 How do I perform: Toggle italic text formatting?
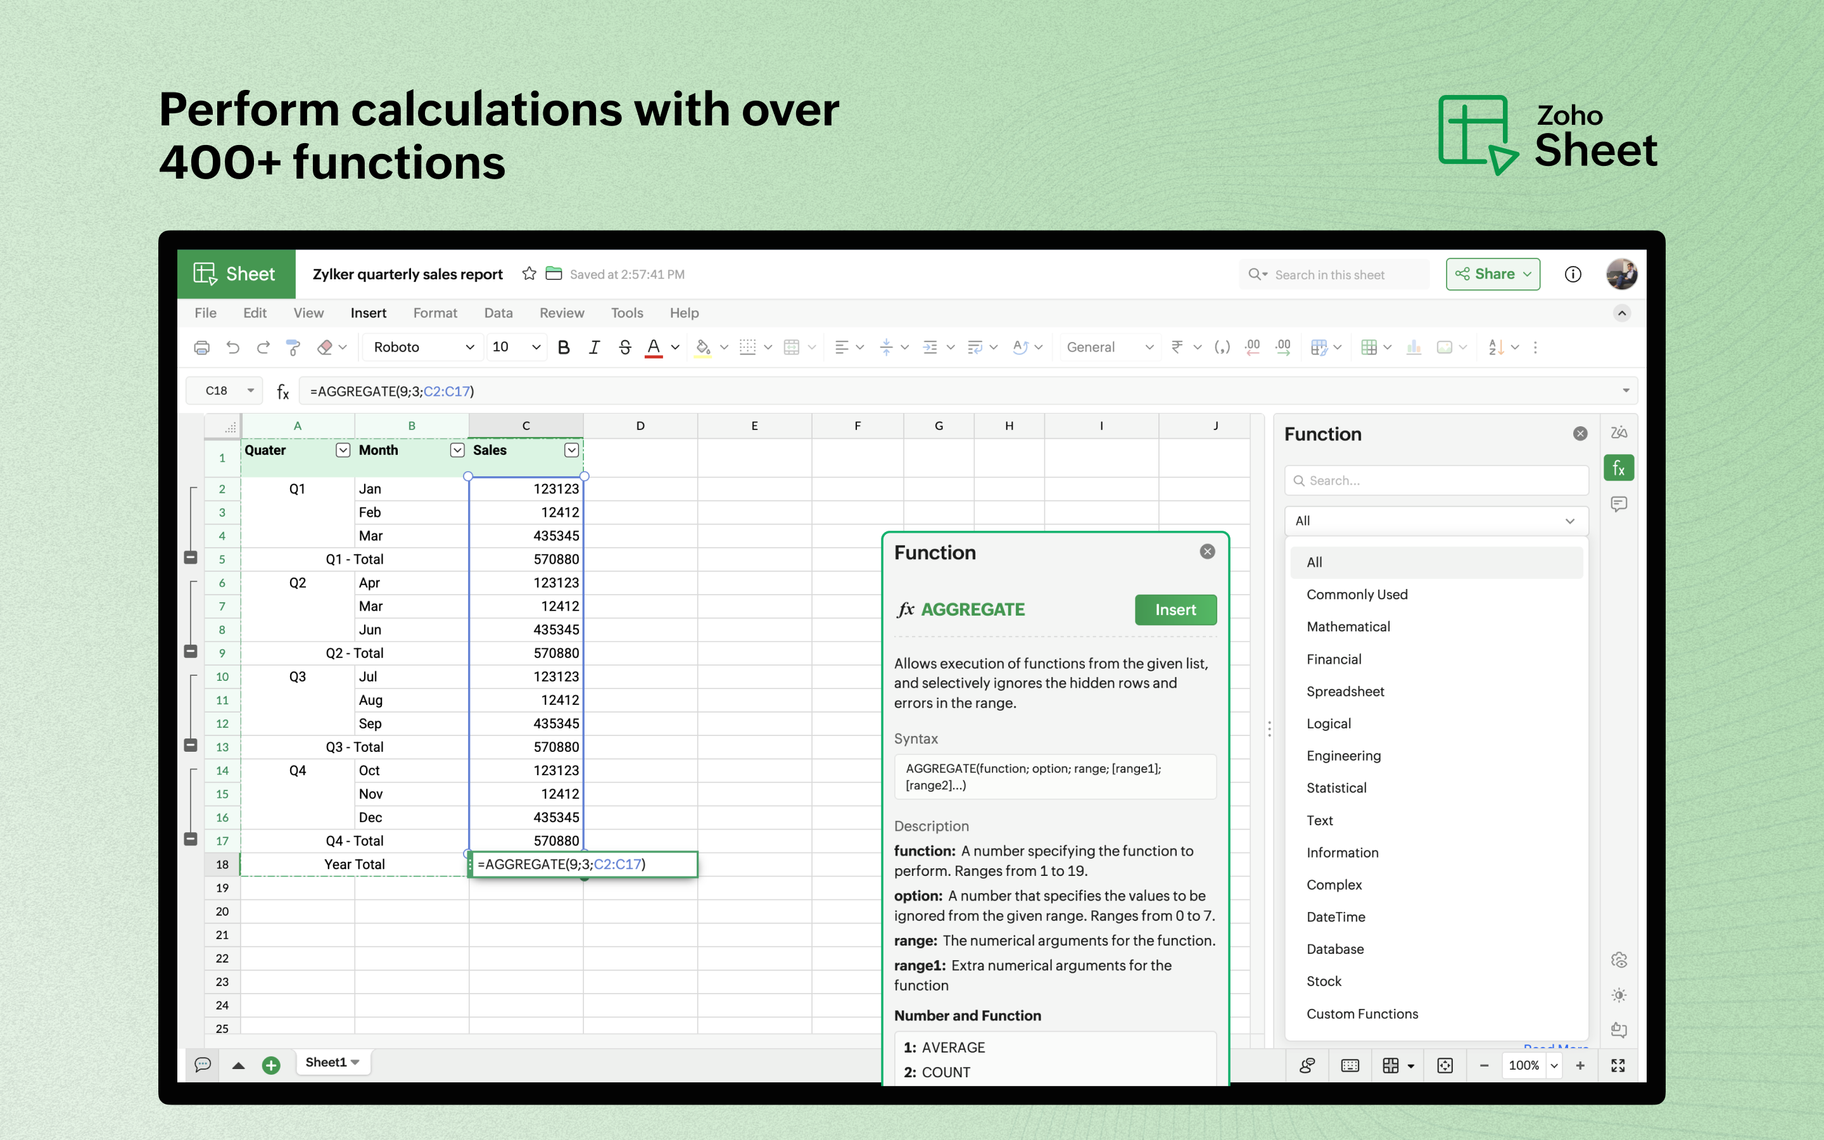coord(594,348)
